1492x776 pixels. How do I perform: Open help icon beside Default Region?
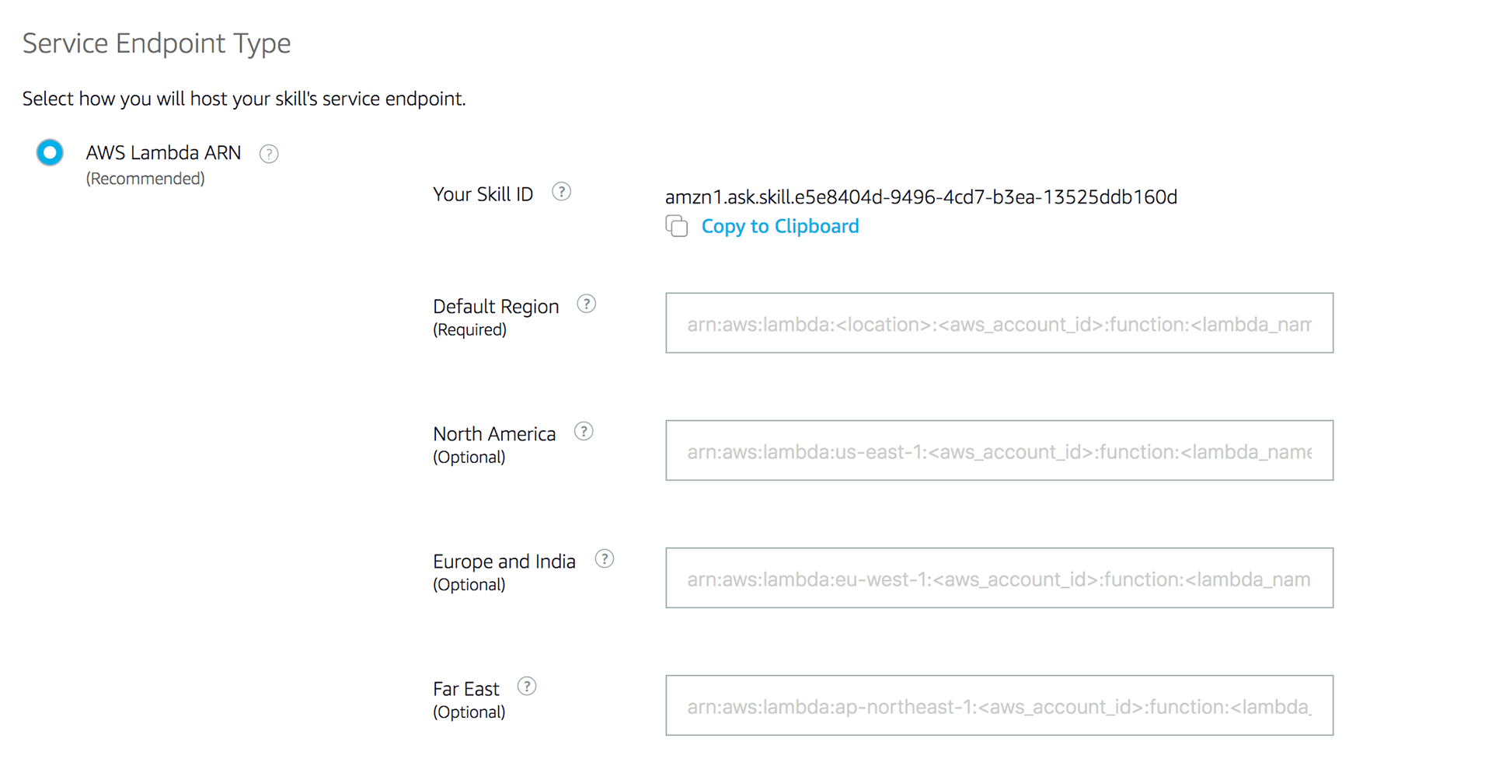tap(587, 304)
